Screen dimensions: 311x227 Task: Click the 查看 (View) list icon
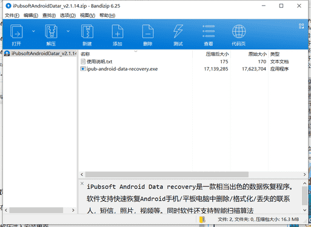point(209,31)
